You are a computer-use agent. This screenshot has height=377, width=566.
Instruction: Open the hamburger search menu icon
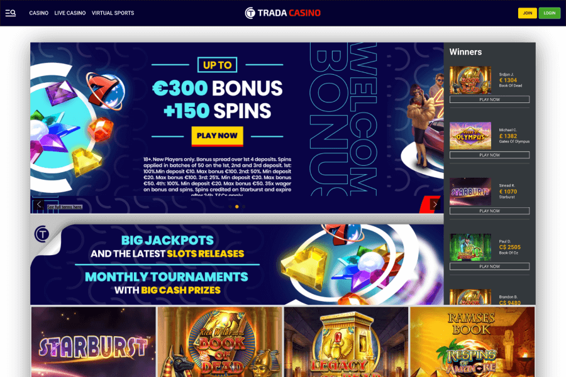(11, 13)
